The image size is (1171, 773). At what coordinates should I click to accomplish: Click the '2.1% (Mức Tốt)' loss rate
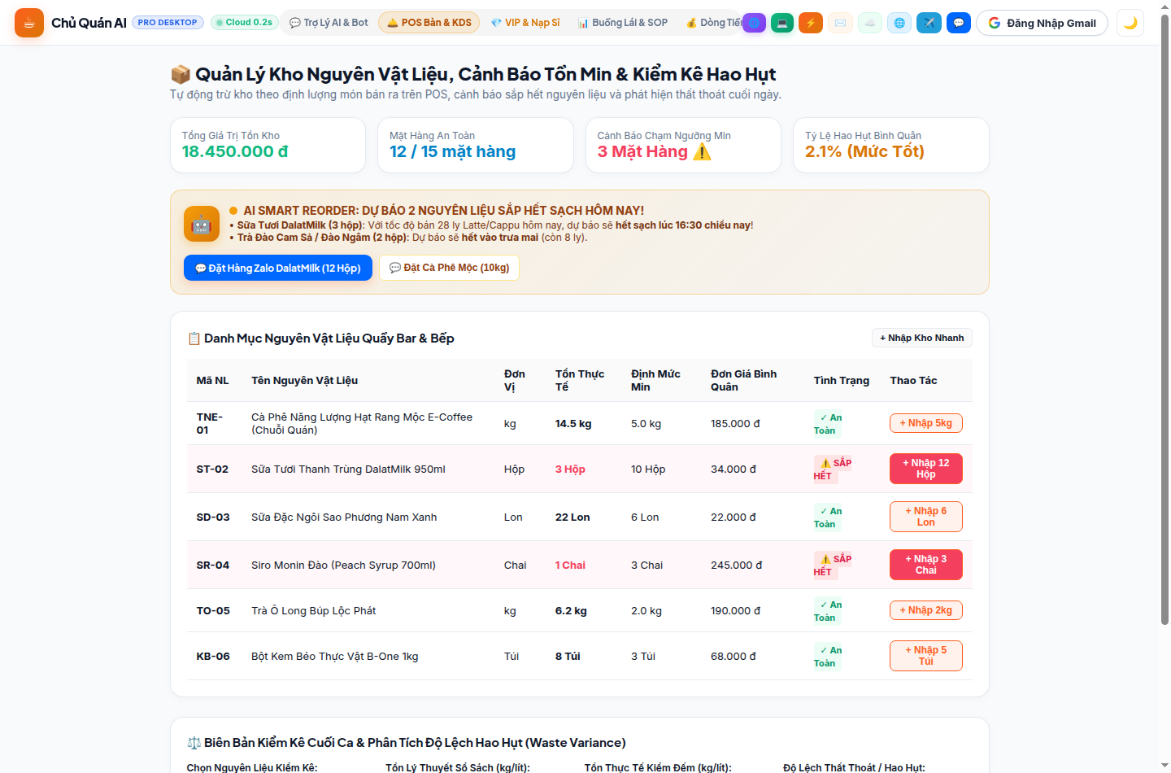(x=864, y=151)
